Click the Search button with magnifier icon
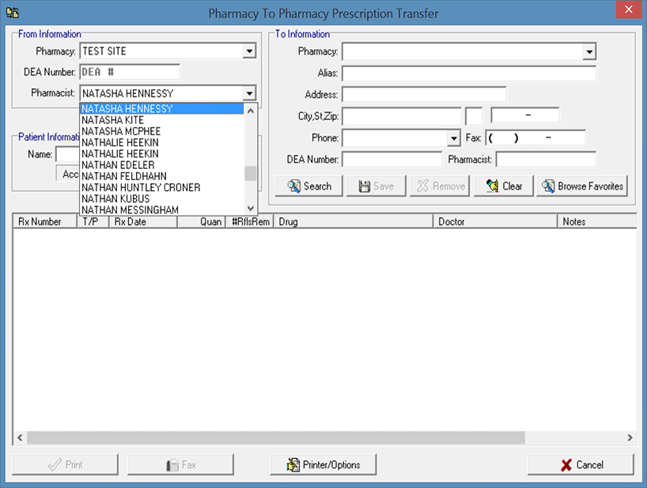647x488 pixels. (308, 186)
